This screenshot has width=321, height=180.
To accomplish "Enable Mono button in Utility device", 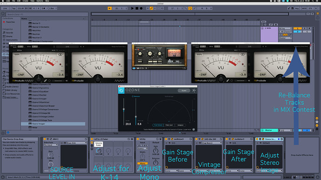I will 142,163.
